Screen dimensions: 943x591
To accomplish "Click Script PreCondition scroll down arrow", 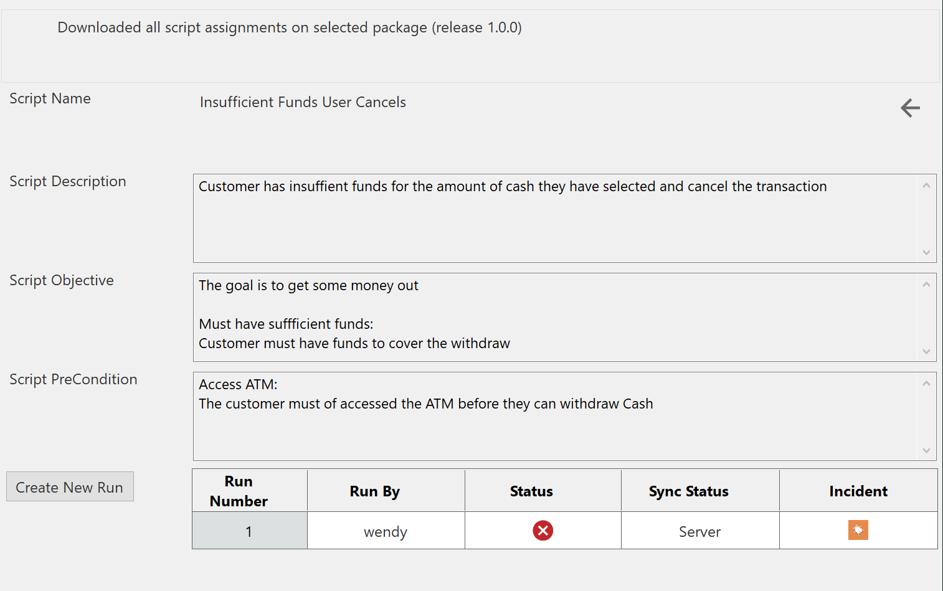I will (926, 450).
